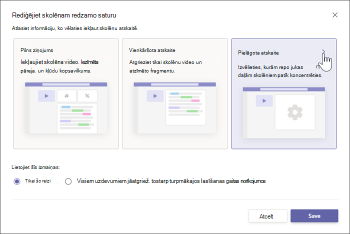The image size is (350, 234).
Task: Select the 'Tikai šo reizi' radio button
Action: pyautogui.click(x=17, y=181)
